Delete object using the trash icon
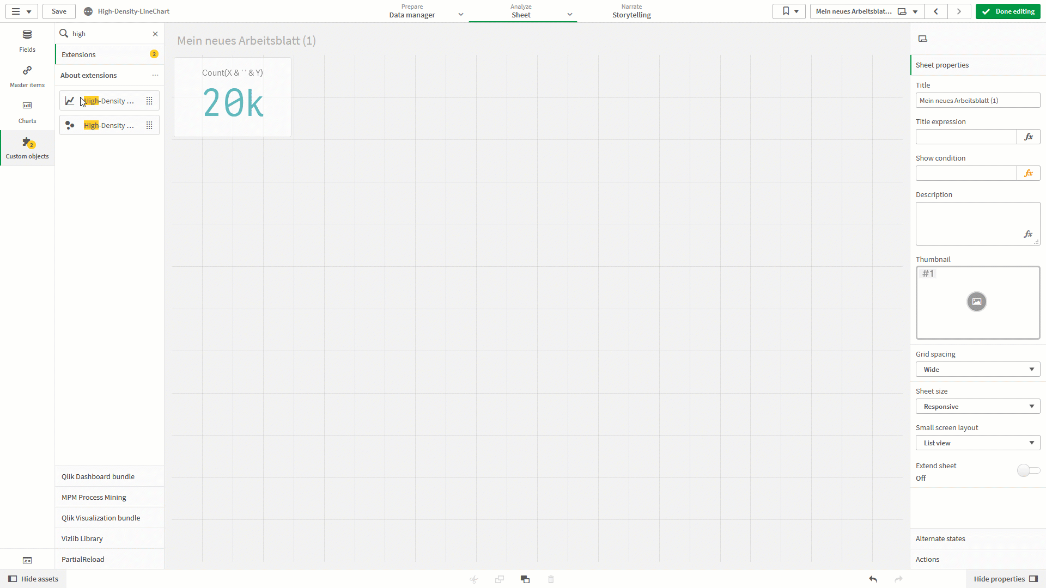This screenshot has width=1046, height=588. 551,579
